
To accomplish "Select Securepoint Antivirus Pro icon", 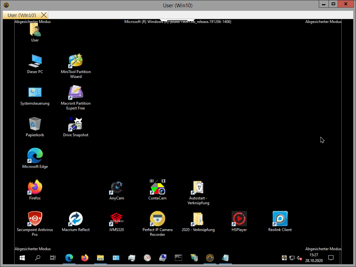I will click(35, 219).
